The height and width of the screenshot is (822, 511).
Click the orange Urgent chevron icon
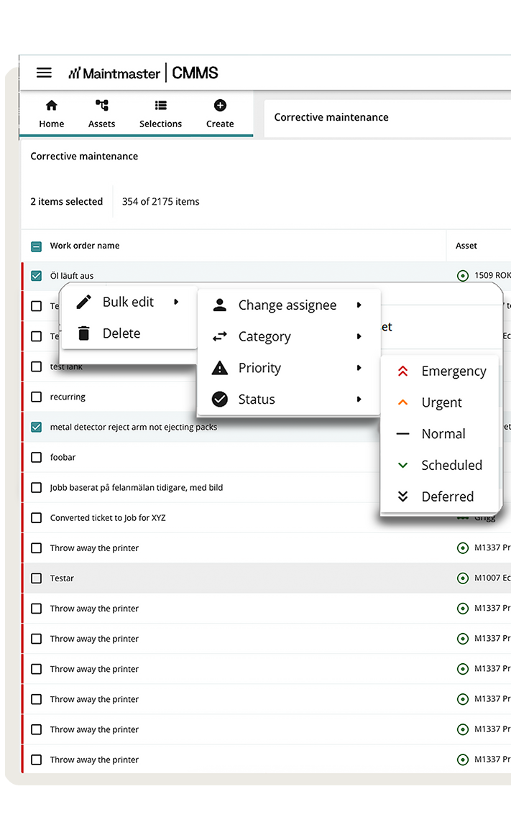[402, 402]
